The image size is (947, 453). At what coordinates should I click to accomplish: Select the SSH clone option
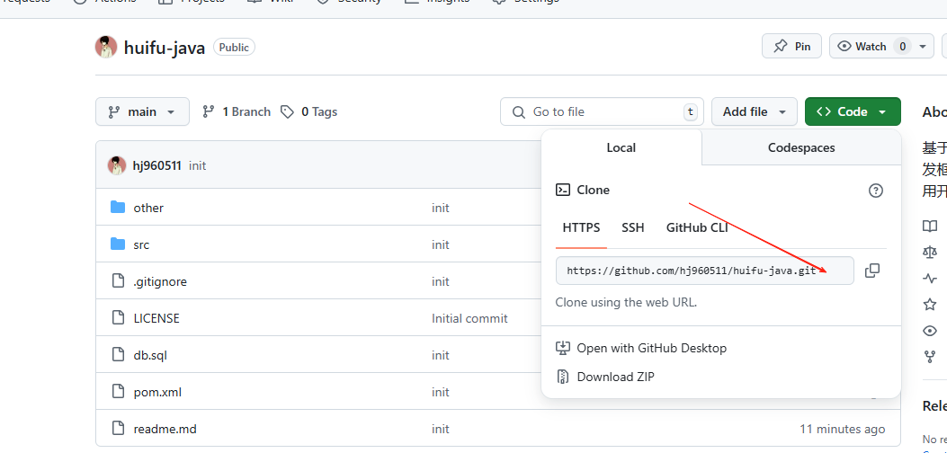tap(633, 227)
